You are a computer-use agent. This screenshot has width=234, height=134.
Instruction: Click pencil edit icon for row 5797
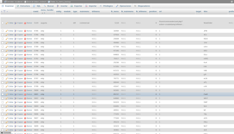coord(7,79)
